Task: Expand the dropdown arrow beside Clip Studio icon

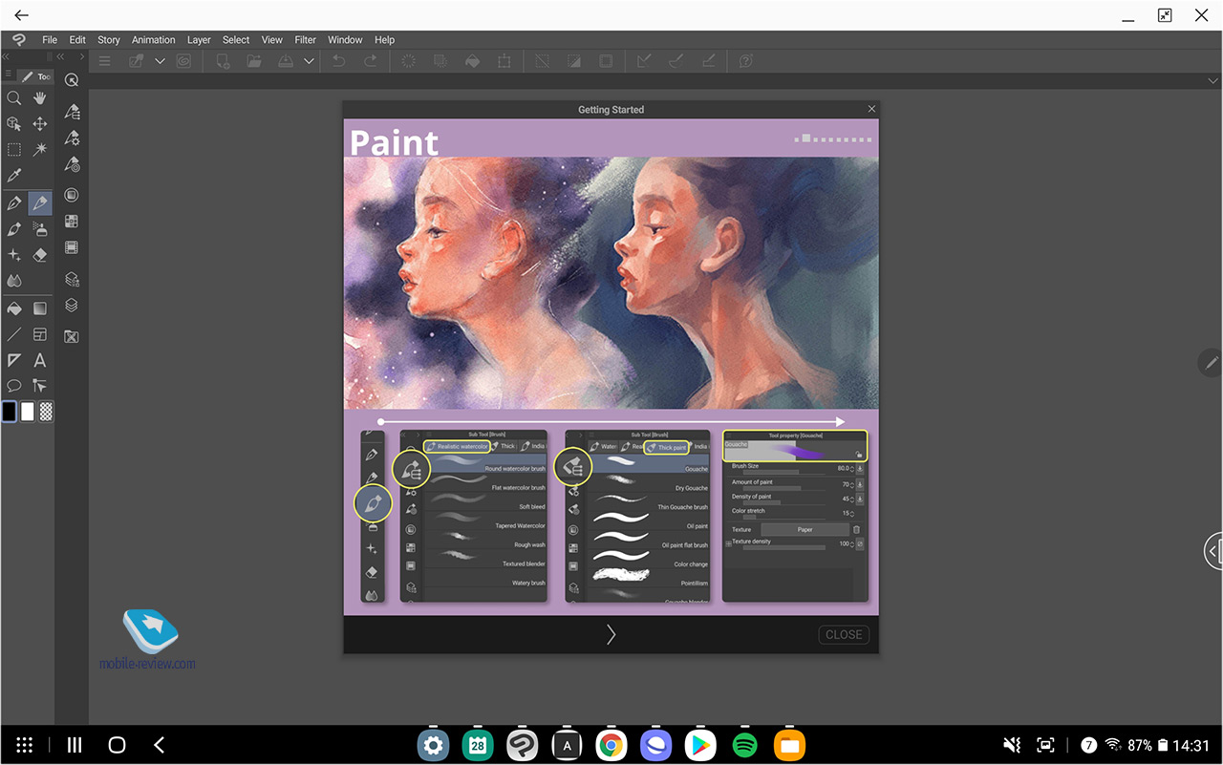Action: (160, 61)
